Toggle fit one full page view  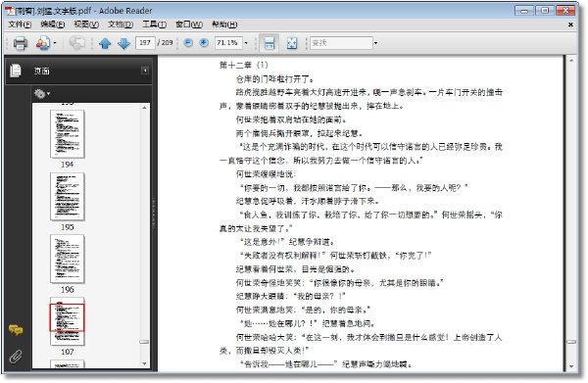(x=292, y=43)
